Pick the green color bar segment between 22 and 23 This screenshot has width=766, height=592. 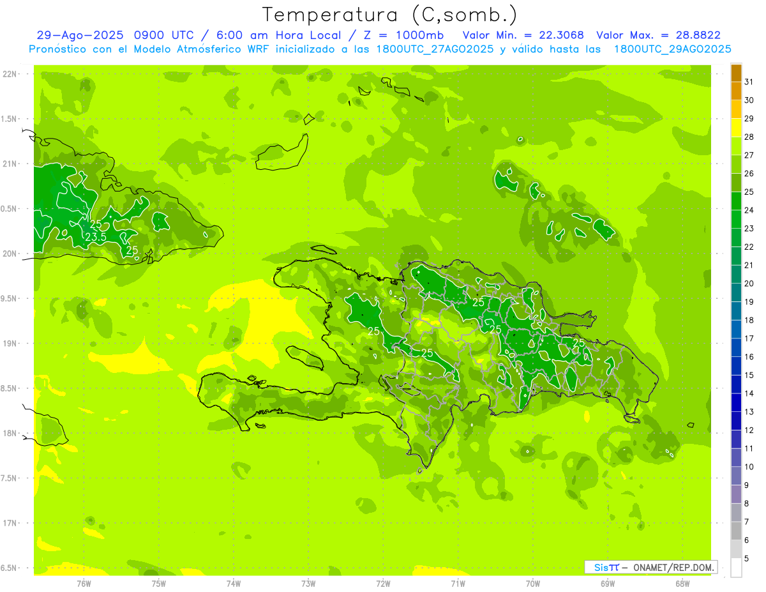(x=736, y=238)
